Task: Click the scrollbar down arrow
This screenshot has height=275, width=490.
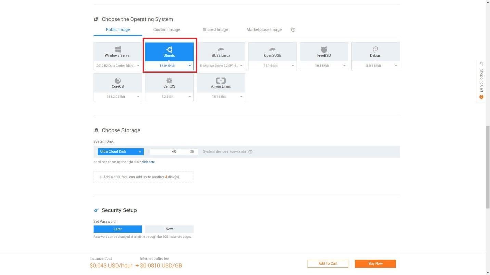Action: (x=488, y=273)
